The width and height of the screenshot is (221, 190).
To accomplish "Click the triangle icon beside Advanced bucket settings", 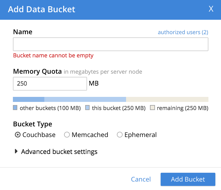I will [16, 152].
